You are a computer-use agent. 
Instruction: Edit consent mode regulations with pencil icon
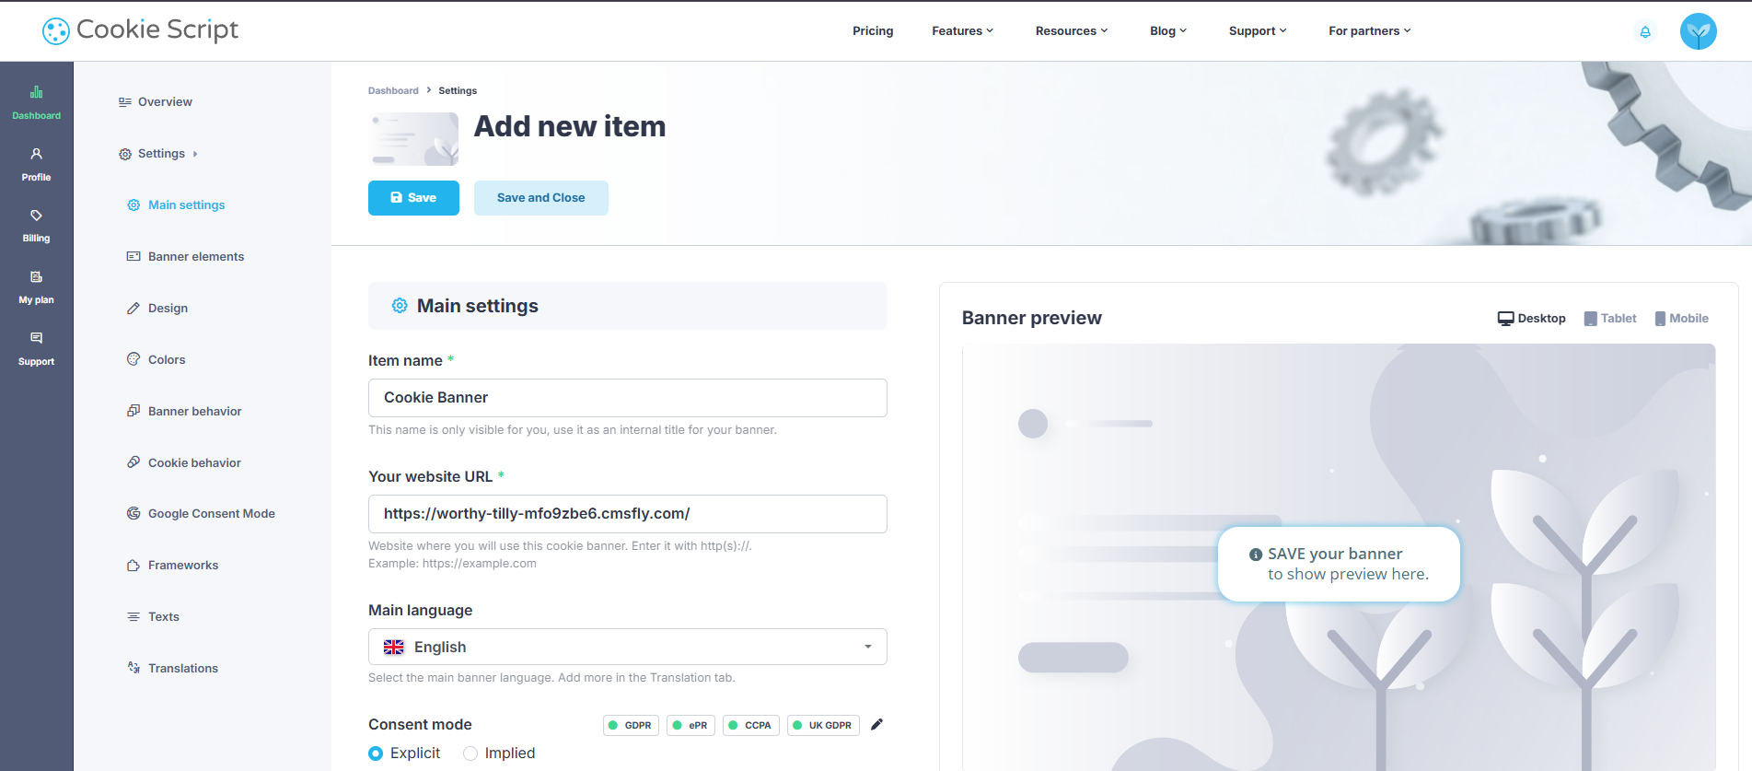coord(876,725)
